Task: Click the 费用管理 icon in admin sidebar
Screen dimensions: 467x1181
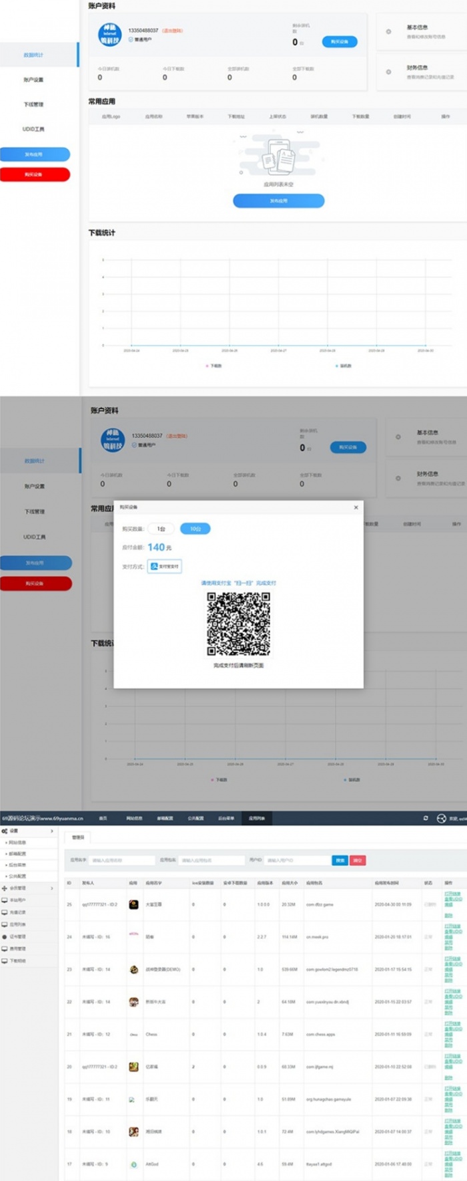Action: point(5,948)
